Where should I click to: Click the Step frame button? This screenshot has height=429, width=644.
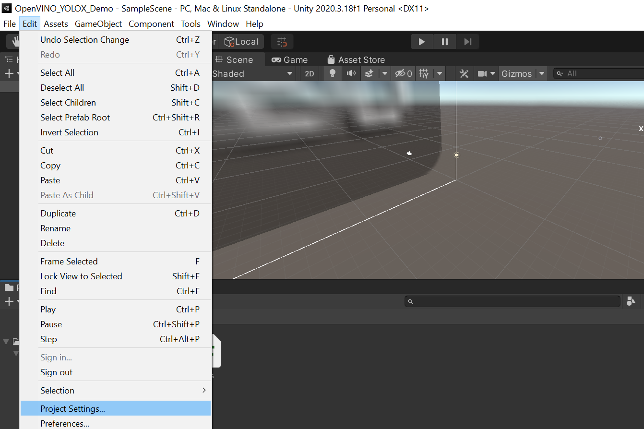[468, 42]
